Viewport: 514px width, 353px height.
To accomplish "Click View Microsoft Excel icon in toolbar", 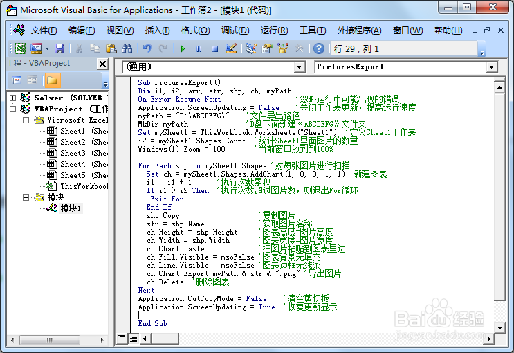I will click(x=20, y=49).
